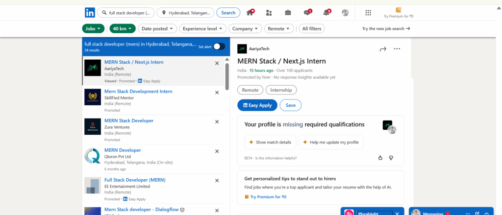Click thumbs down feedback icon
This screenshot has width=502, height=215.
(391, 158)
